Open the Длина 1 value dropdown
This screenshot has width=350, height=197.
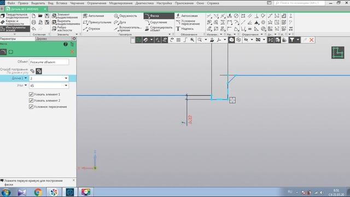(x=66, y=78)
